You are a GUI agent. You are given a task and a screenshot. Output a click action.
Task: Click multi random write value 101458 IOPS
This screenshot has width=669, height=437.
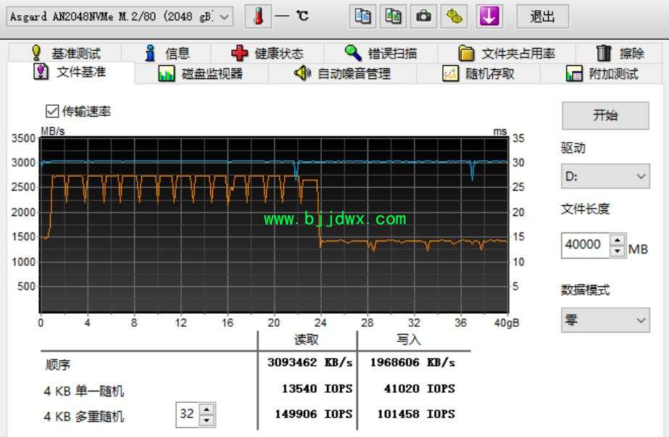[x=416, y=414]
